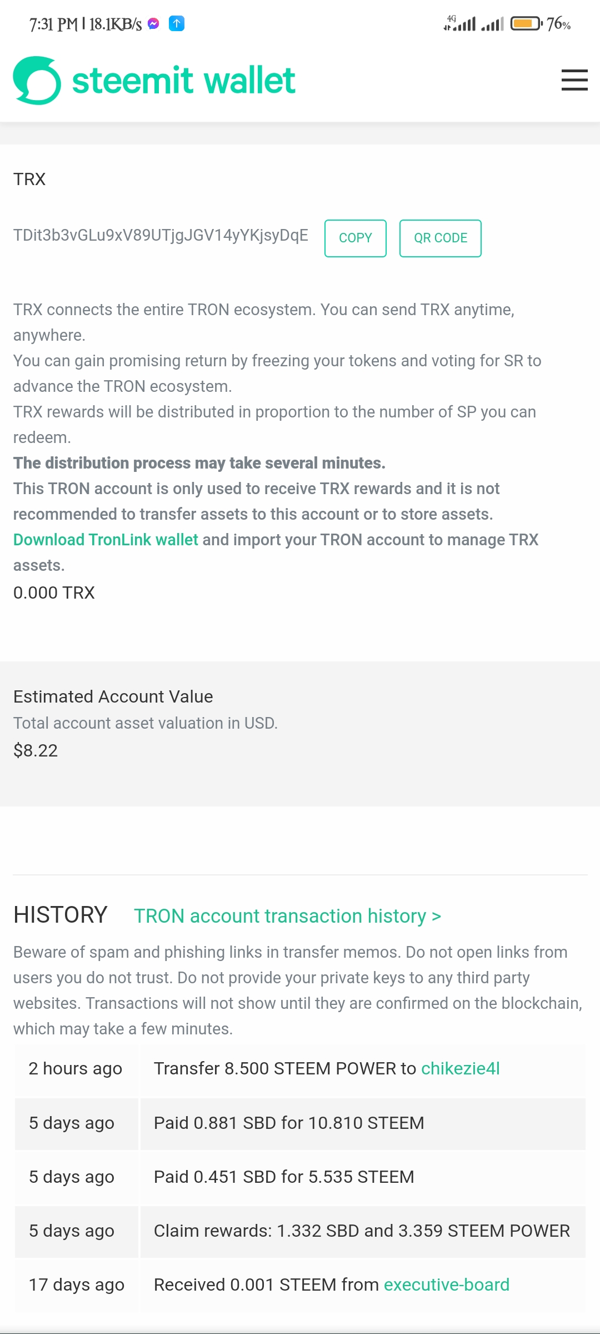This screenshot has height=1334, width=600.
Task: Tap the steemit wallet title text
Action: click(x=183, y=81)
